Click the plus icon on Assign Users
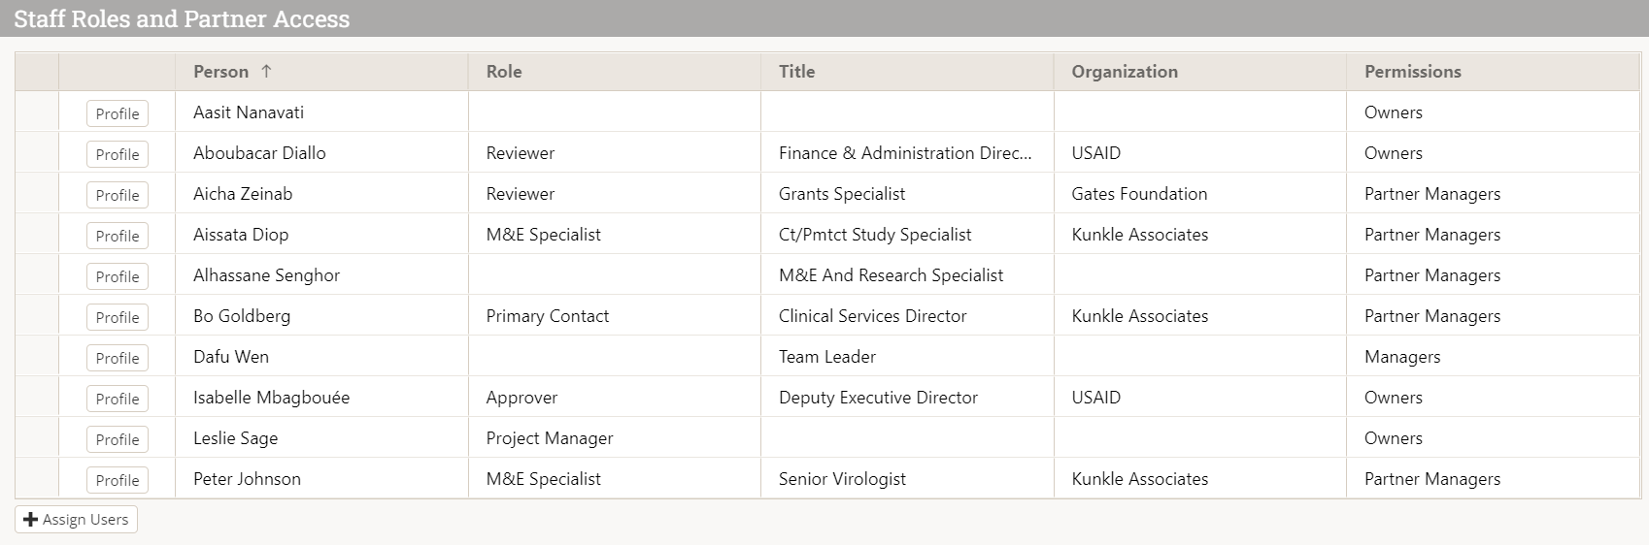This screenshot has width=1649, height=545. point(30,520)
